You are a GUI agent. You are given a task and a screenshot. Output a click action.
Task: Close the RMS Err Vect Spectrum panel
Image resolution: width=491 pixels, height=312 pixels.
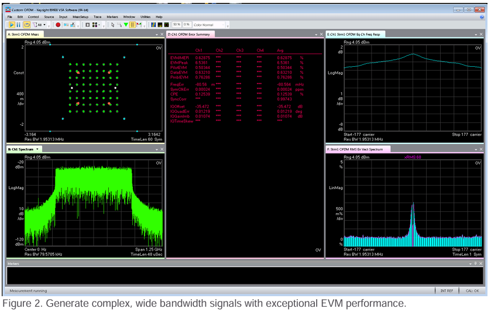point(481,149)
